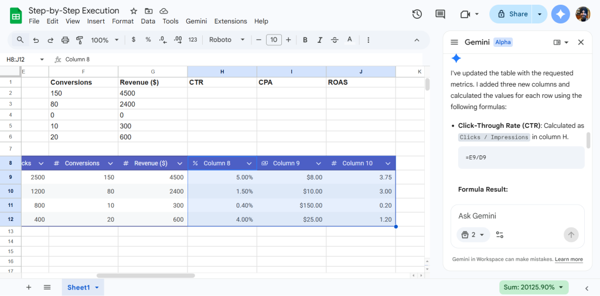This screenshot has height=296, width=600.
Task: Open the zoom 100% dropdown
Action: click(105, 40)
